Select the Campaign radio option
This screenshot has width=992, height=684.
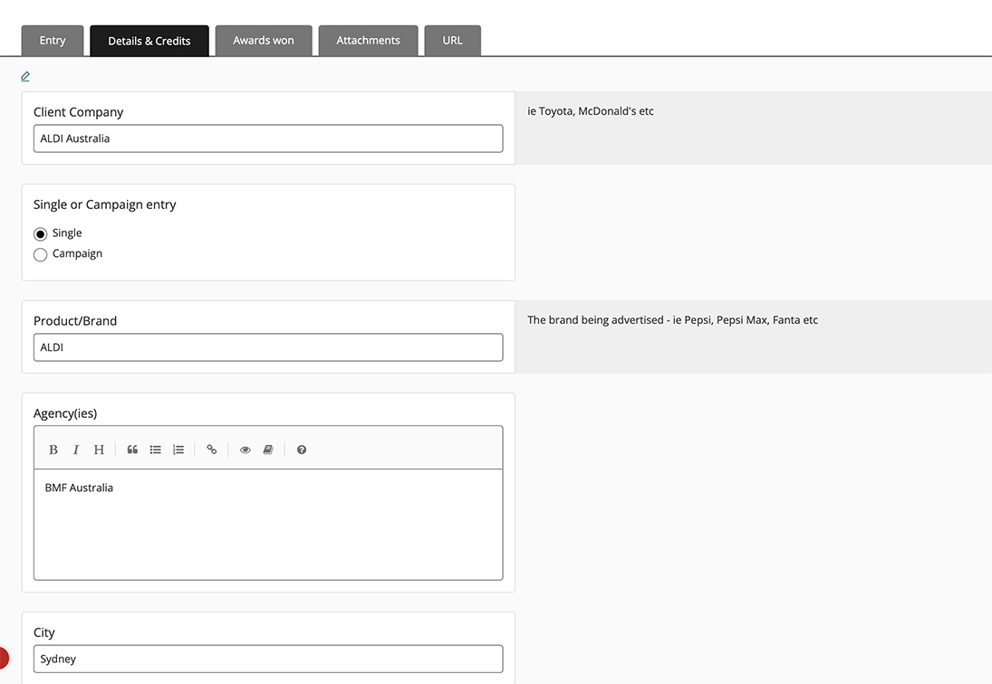tap(41, 254)
